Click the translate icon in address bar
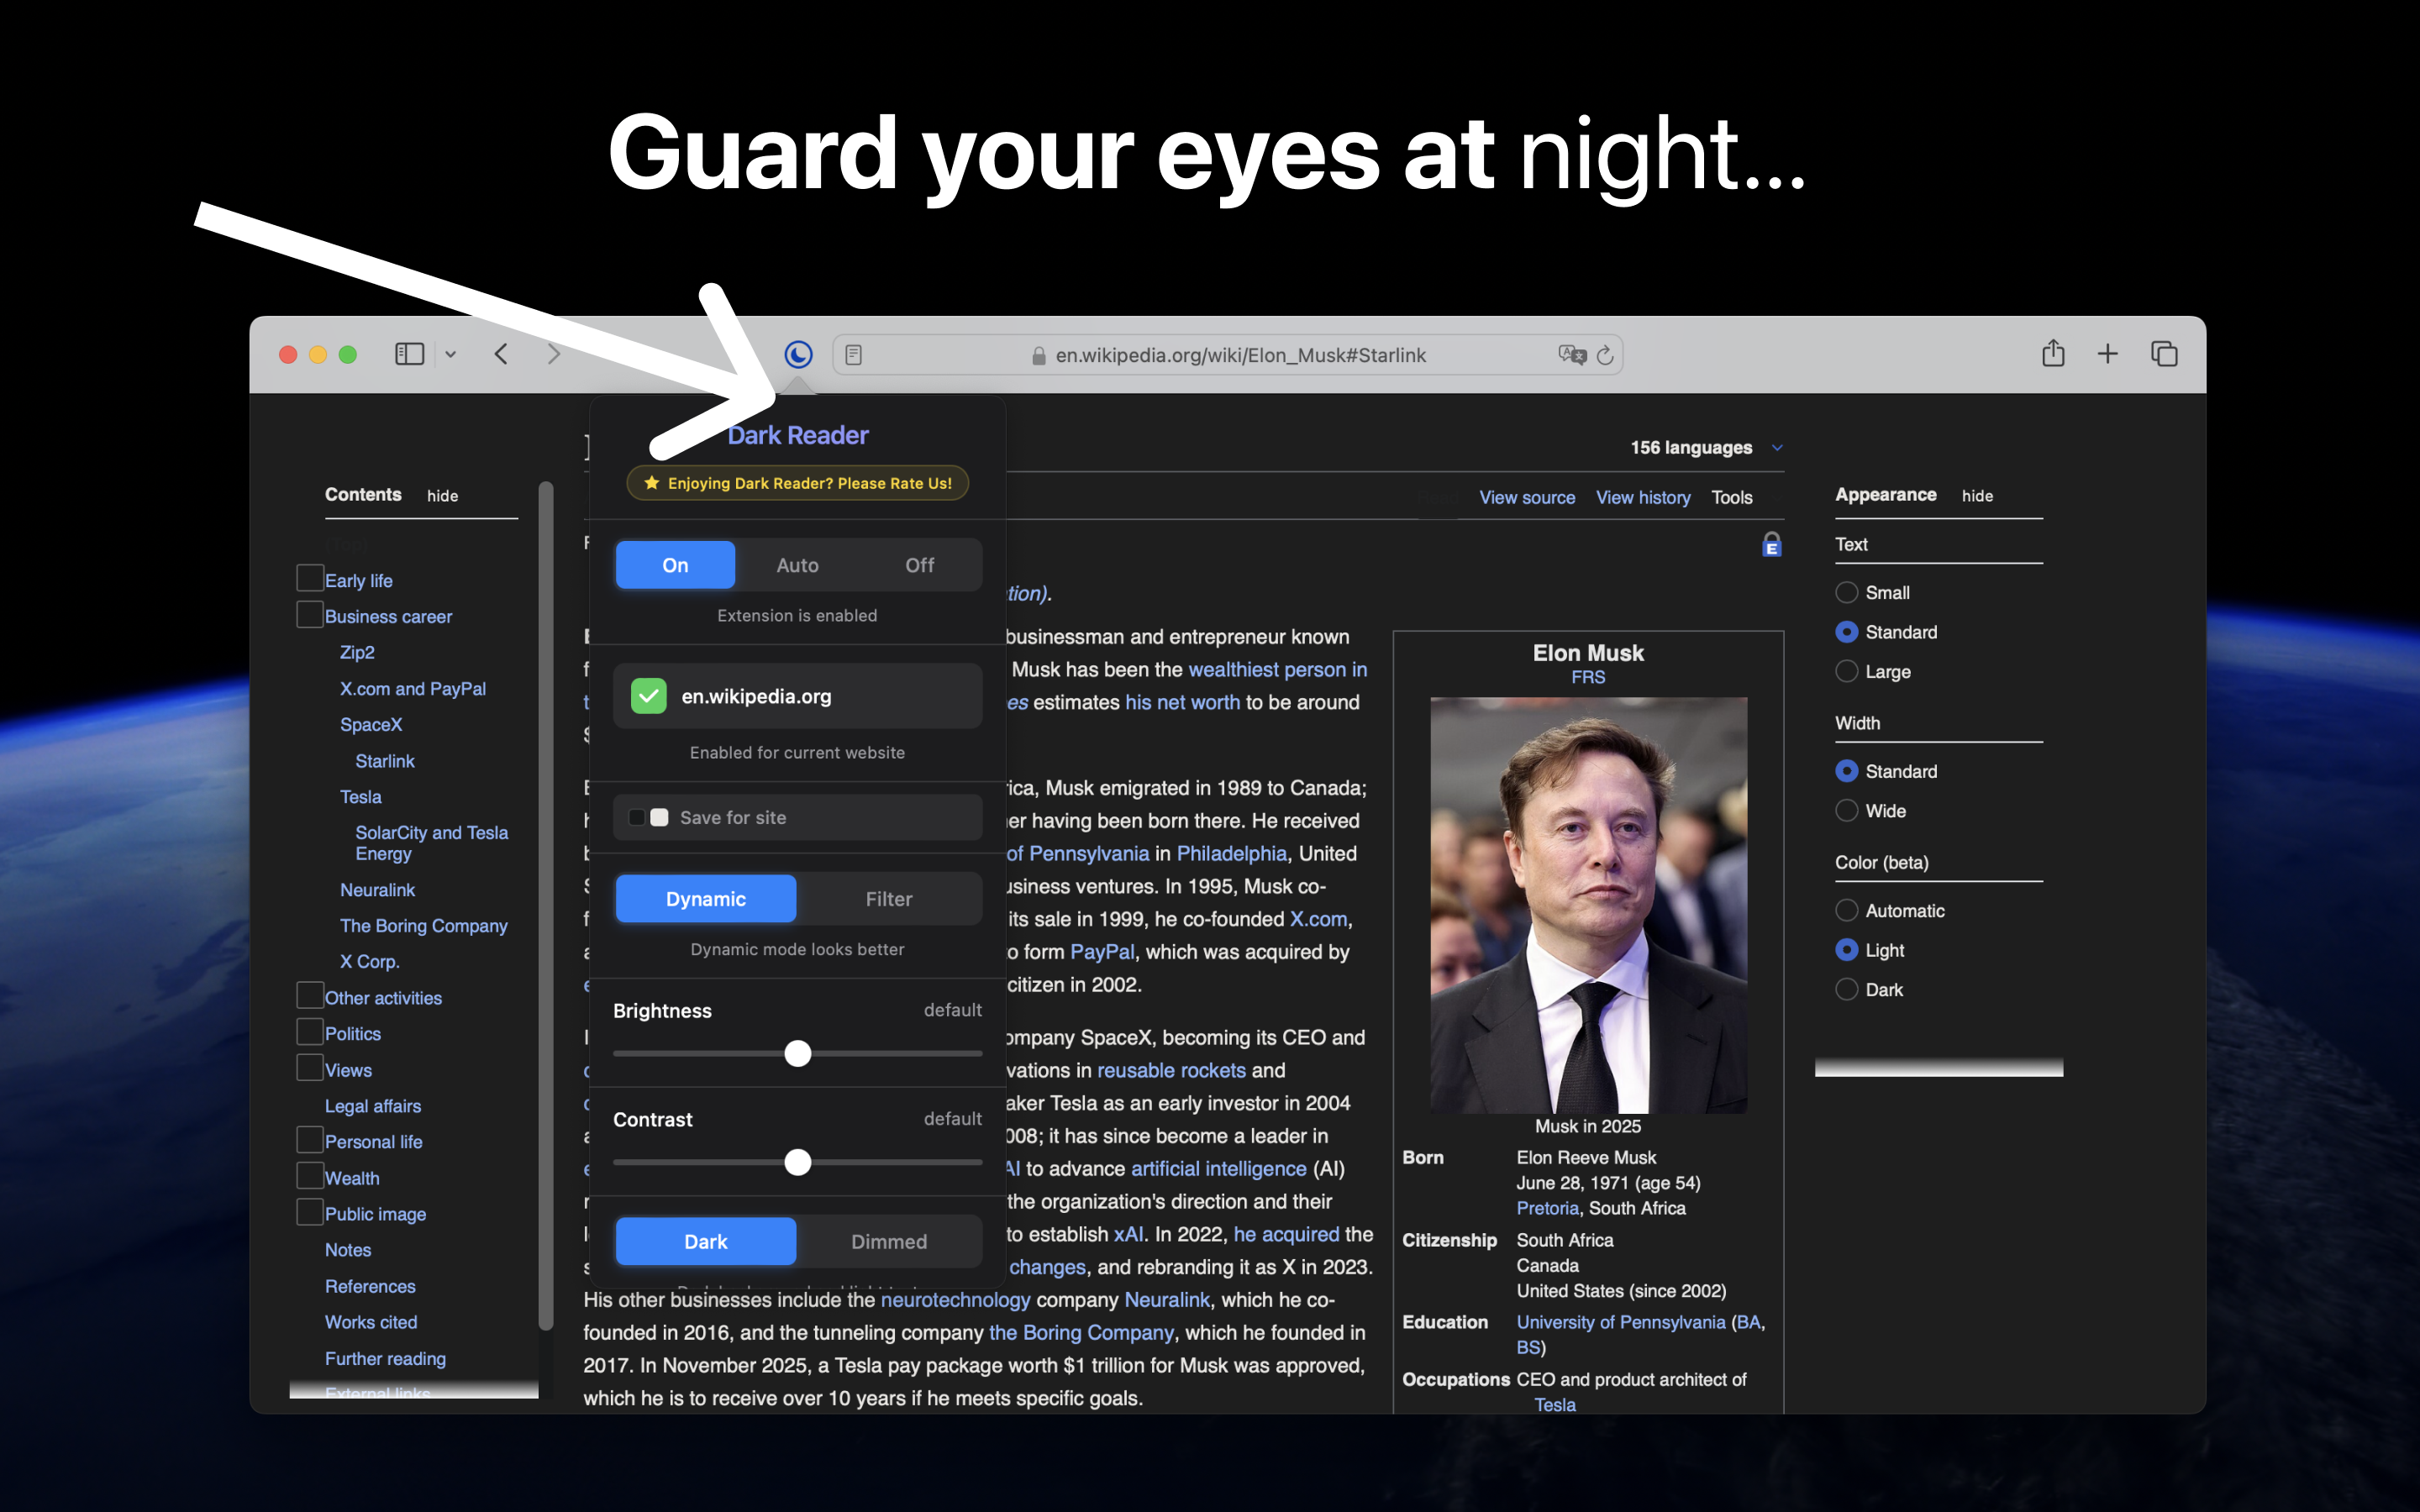Viewport: 2420px width, 1512px height. pyautogui.click(x=1572, y=355)
